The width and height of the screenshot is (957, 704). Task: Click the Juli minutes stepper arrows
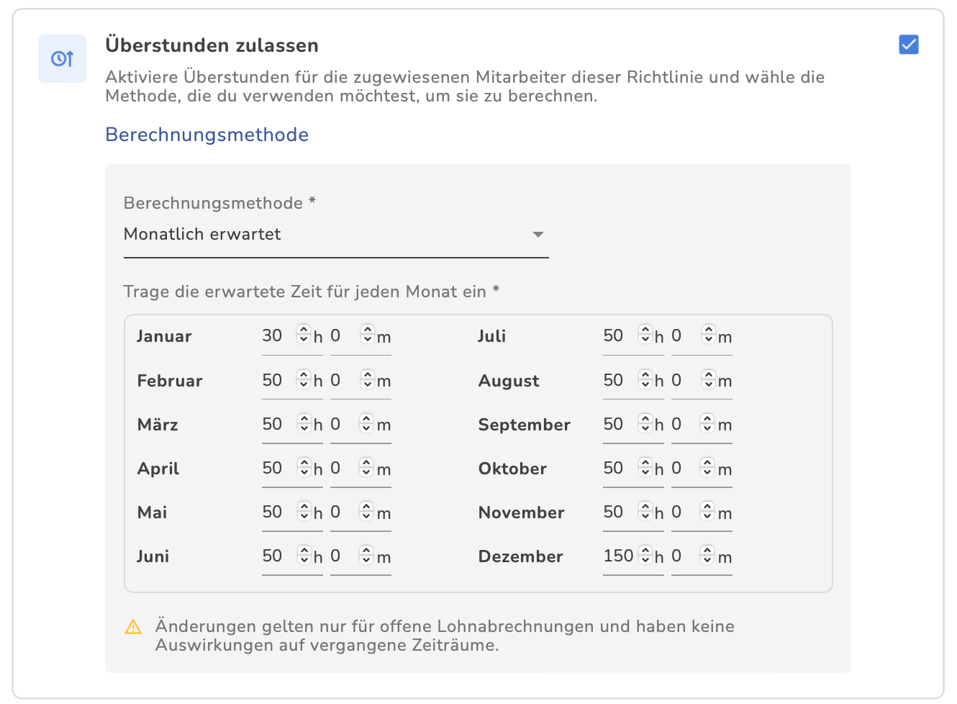coord(709,335)
